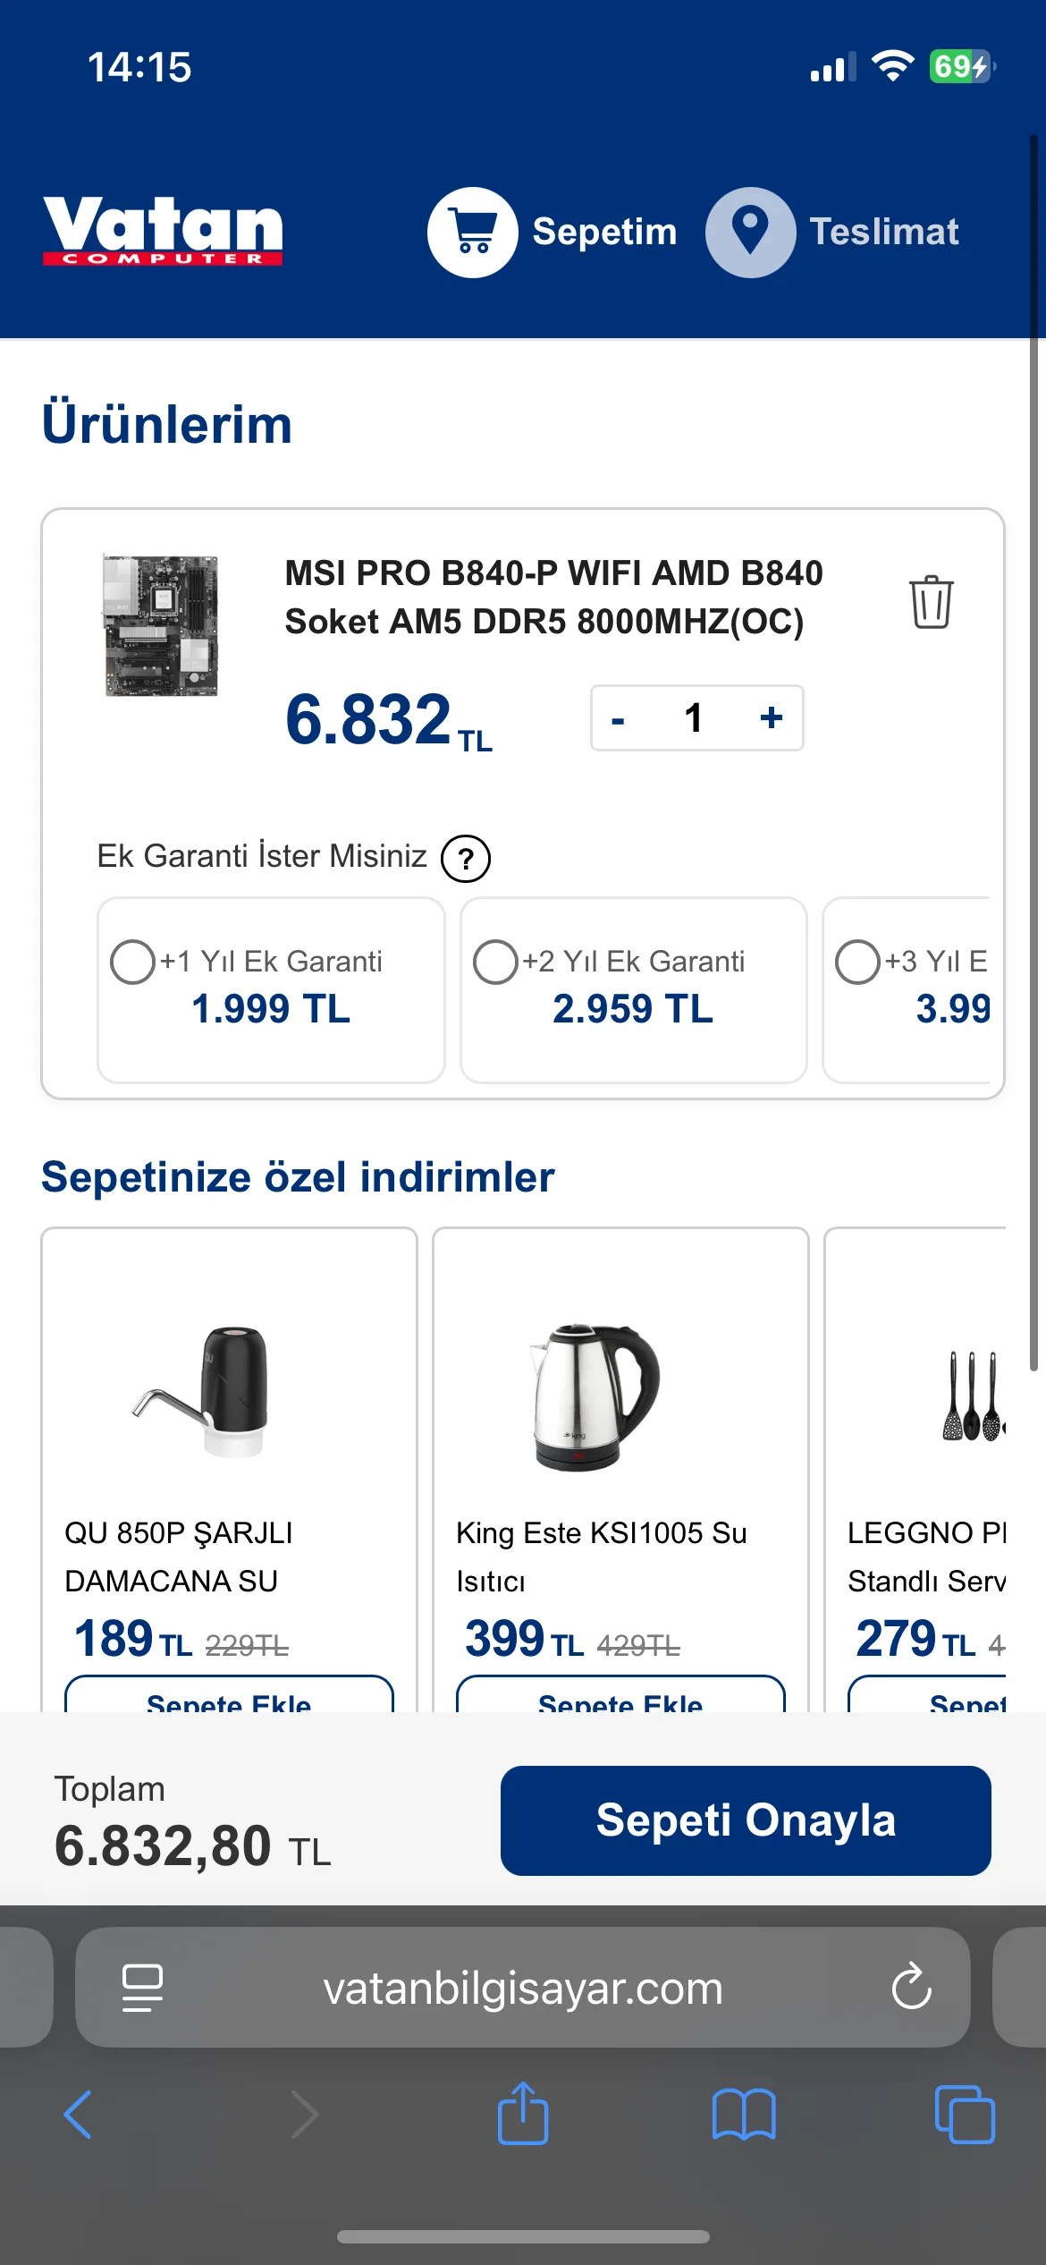Screen dimensions: 1046x2265
Task: Delete the MSI motherboard with trash icon
Action: pos(931,602)
